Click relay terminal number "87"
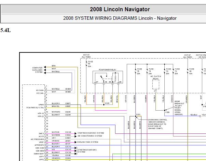 click(x=97, y=82)
